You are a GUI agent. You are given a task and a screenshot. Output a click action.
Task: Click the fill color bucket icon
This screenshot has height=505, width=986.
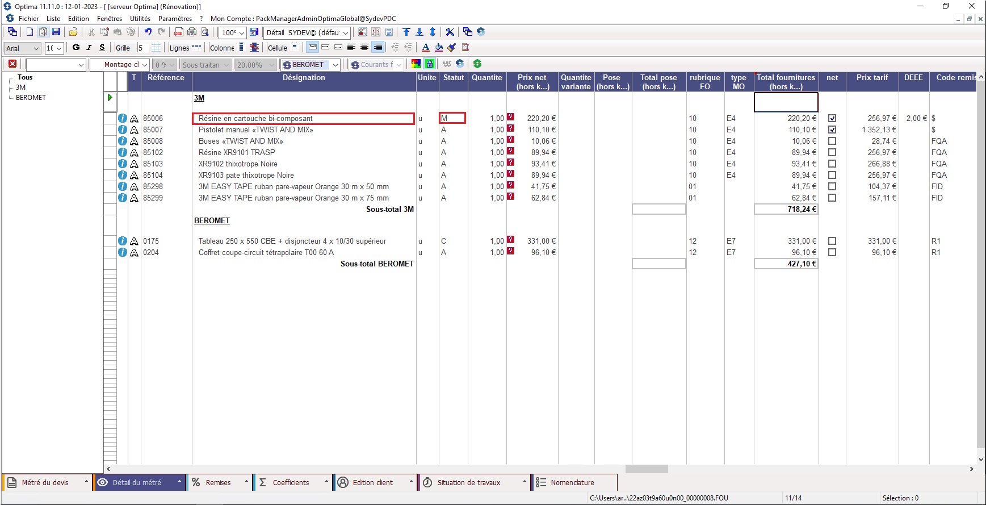pyautogui.click(x=439, y=48)
